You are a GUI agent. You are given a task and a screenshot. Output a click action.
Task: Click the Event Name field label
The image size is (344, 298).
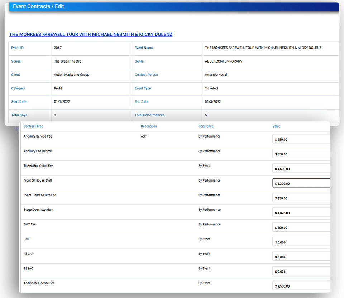[x=144, y=48]
